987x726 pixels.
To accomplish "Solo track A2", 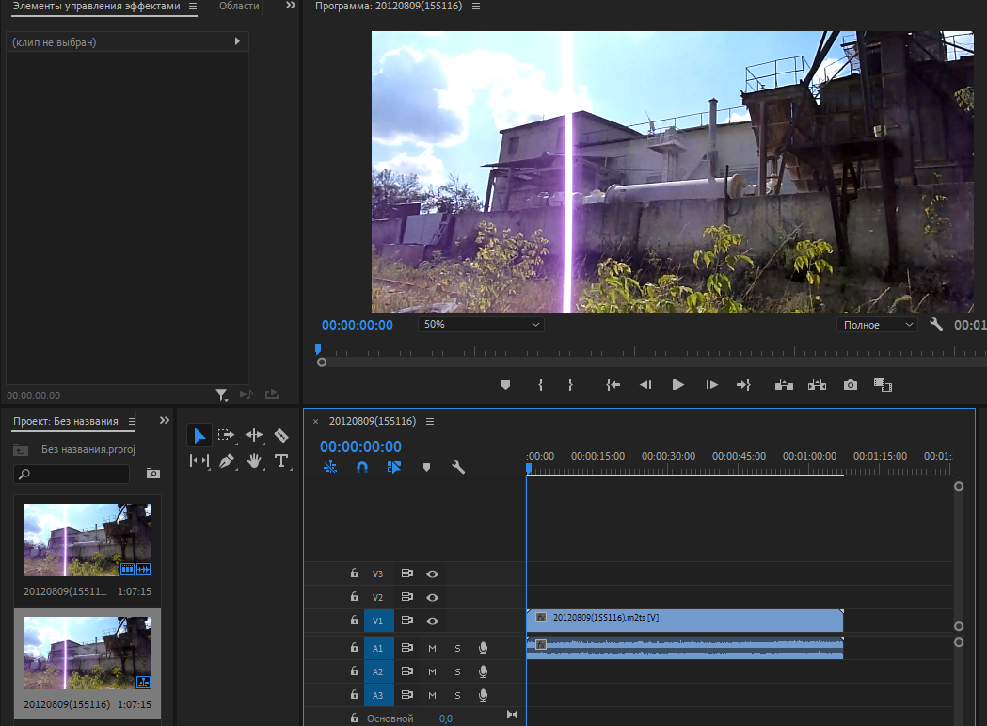I will pyautogui.click(x=457, y=671).
